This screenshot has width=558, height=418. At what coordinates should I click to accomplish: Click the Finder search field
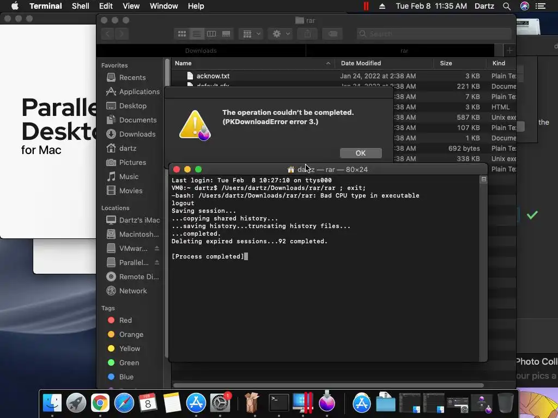434,34
